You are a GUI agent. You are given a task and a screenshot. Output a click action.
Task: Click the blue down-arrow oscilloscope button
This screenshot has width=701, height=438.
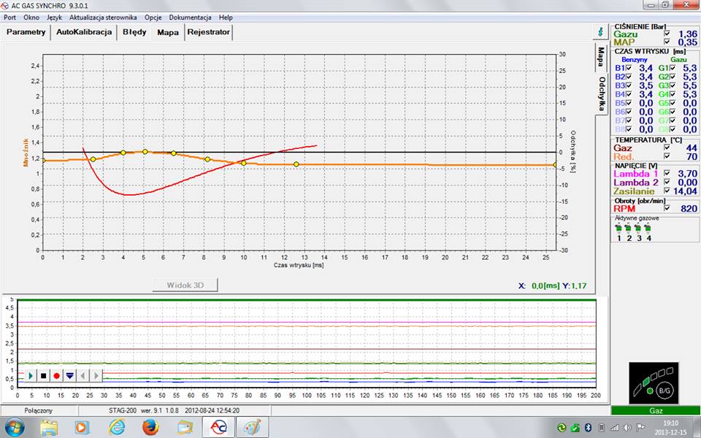coord(69,375)
